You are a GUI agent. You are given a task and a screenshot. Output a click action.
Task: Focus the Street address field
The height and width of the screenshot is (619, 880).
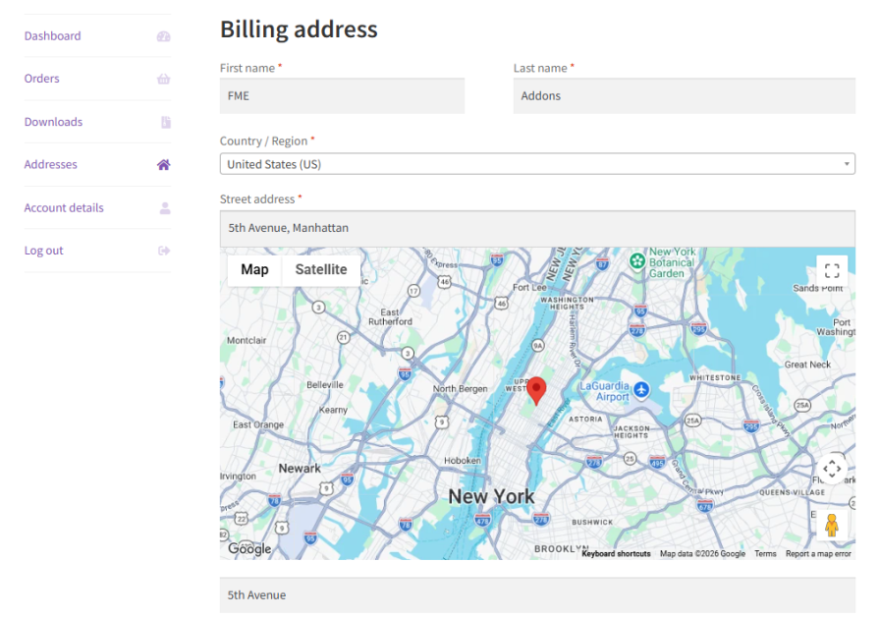pos(537,229)
